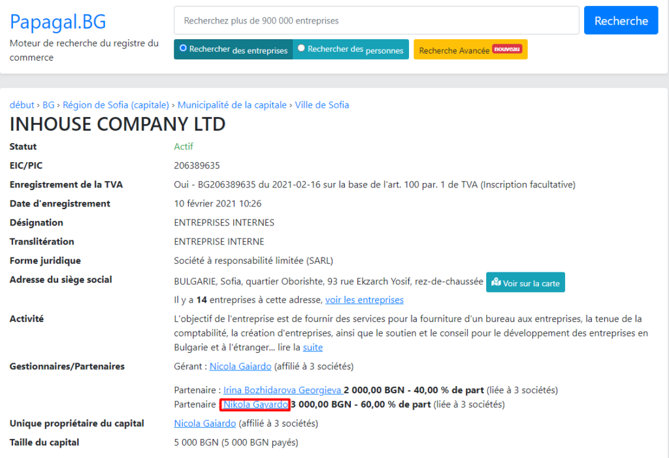Viewport: 669px width, 458px height.
Task: Open the Papagal.BG home logo
Action: pyautogui.click(x=57, y=22)
